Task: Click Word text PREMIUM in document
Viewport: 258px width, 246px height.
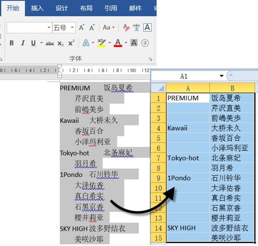Action: click(x=75, y=88)
